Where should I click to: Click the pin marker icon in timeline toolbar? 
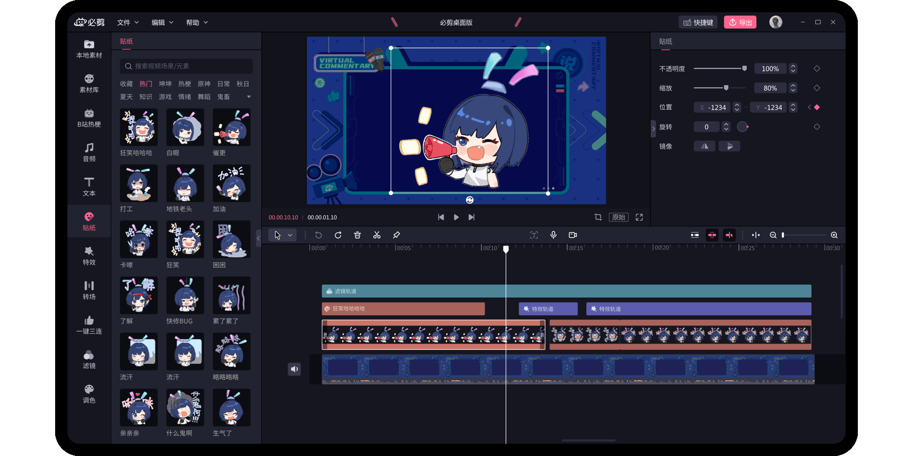396,235
